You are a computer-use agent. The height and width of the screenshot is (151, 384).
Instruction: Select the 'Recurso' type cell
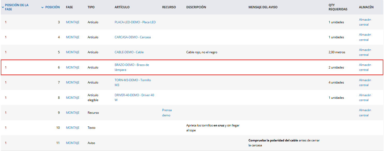pyautogui.click(x=93, y=113)
